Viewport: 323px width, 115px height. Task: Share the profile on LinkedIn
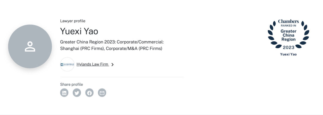click(64, 93)
